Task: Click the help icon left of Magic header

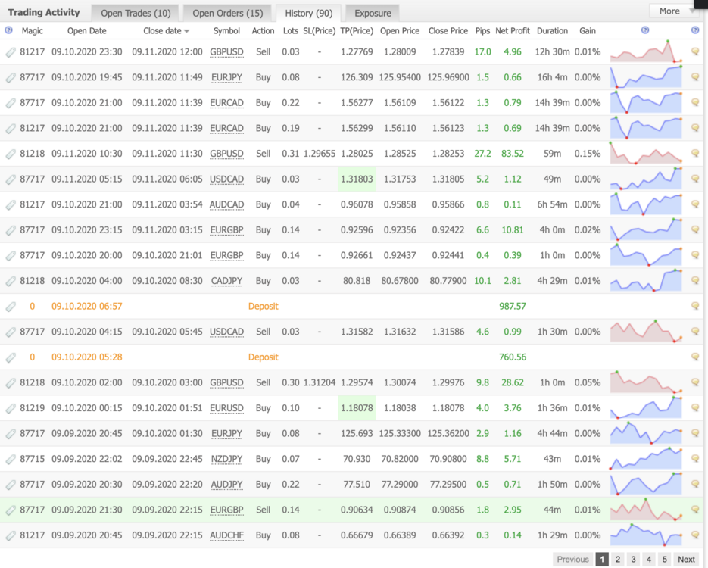Action: 8,30
